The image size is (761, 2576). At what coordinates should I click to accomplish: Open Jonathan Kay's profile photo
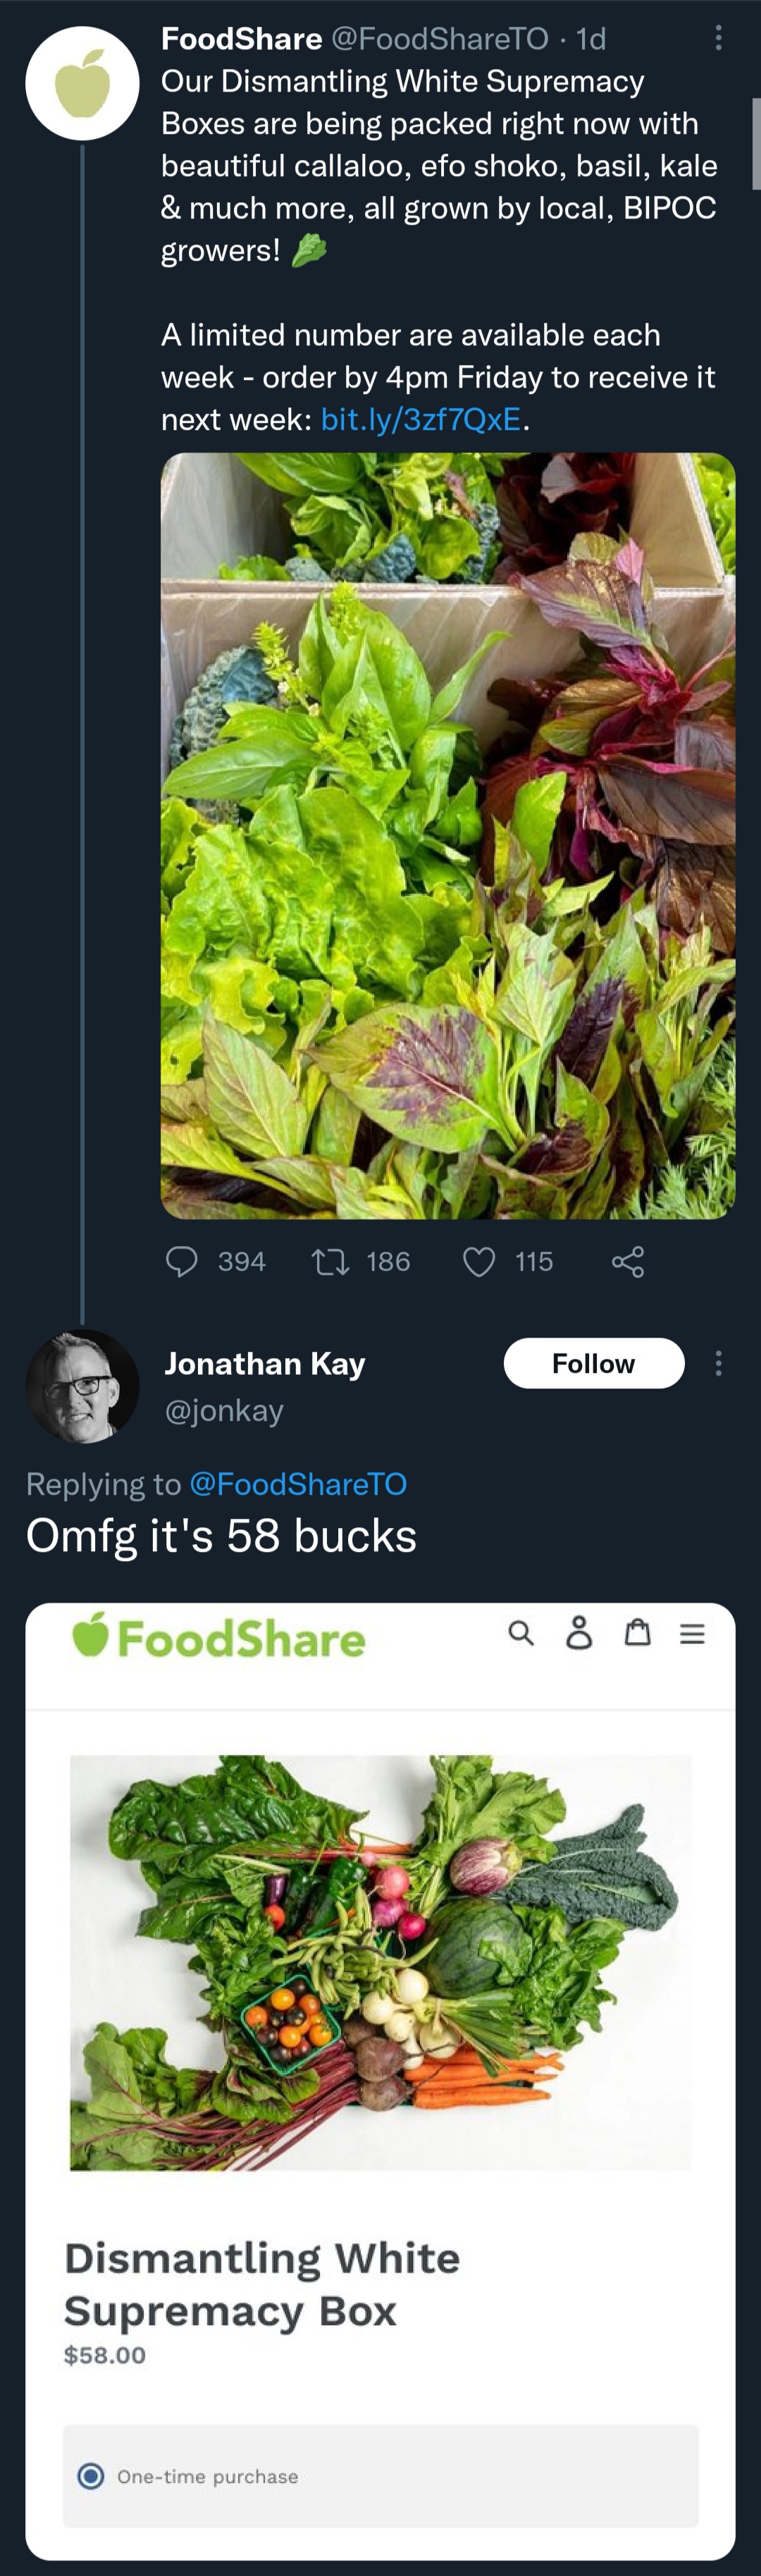tap(82, 1386)
